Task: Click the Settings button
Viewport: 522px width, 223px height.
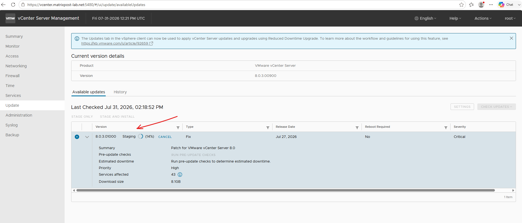Action: coord(462,107)
